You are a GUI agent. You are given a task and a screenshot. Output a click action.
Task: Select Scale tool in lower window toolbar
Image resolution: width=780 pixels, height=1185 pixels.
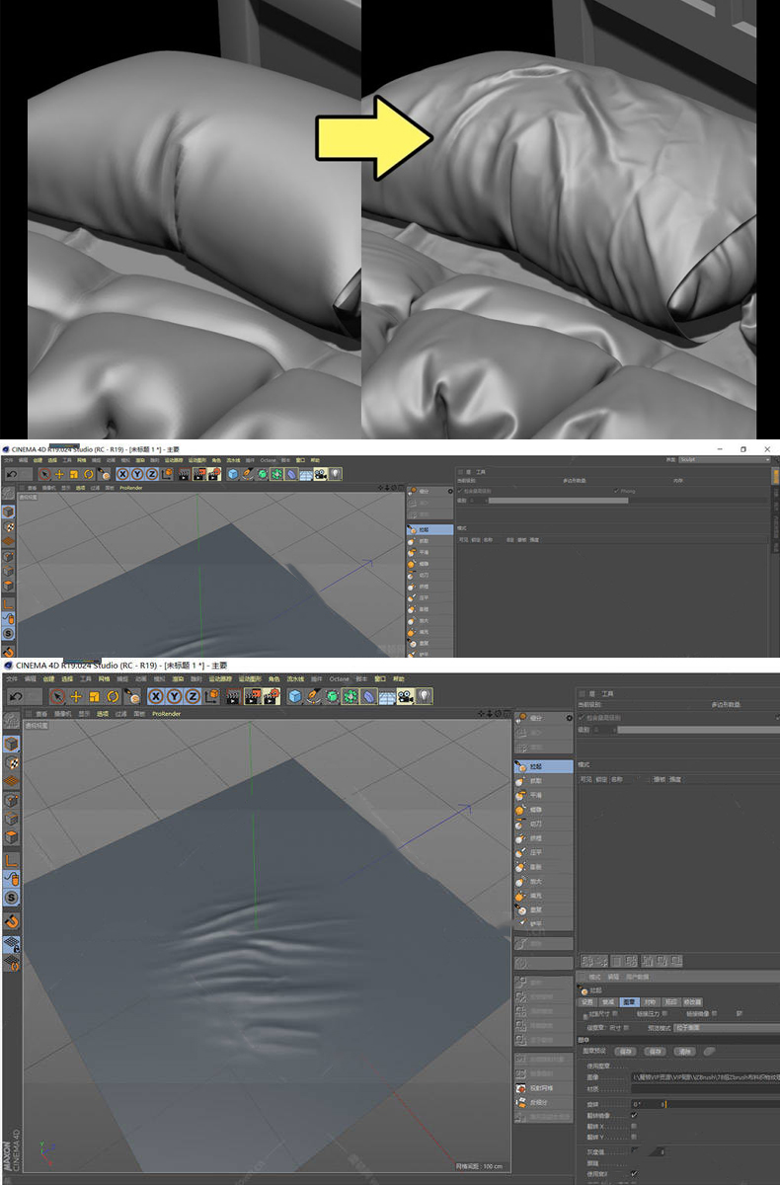click(94, 696)
